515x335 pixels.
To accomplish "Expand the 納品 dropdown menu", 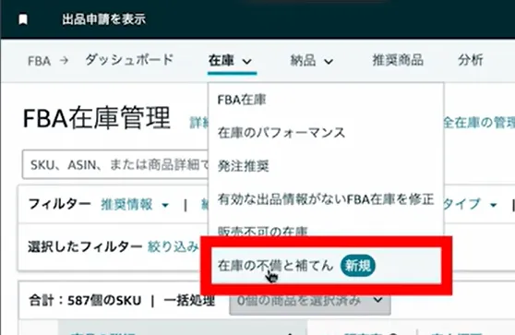I will point(312,61).
